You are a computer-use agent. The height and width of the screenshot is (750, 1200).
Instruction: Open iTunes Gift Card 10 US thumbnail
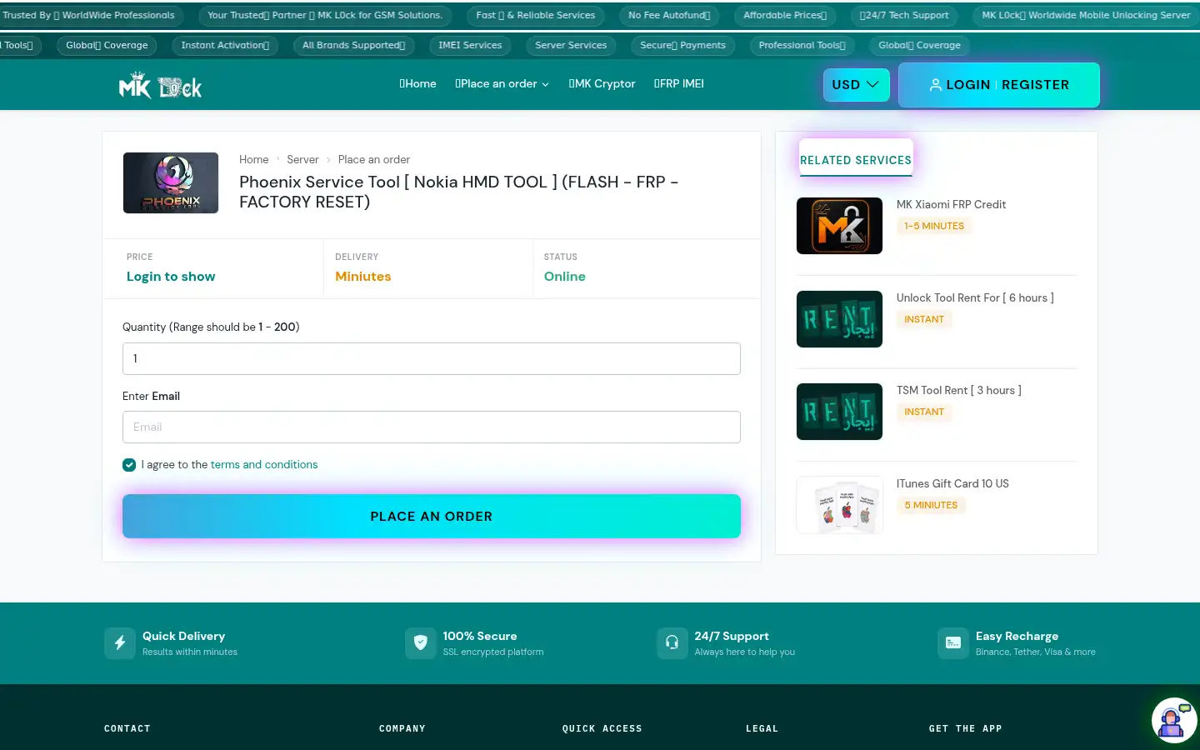tap(839, 505)
